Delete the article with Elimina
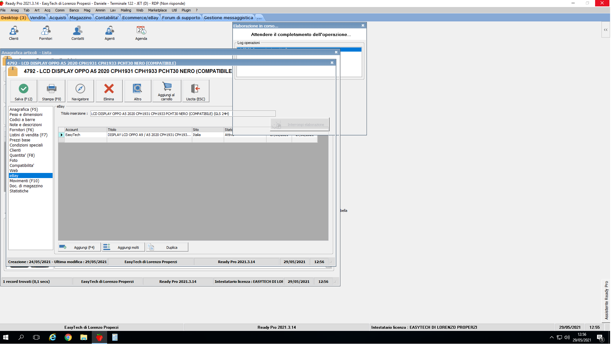 pos(109,91)
